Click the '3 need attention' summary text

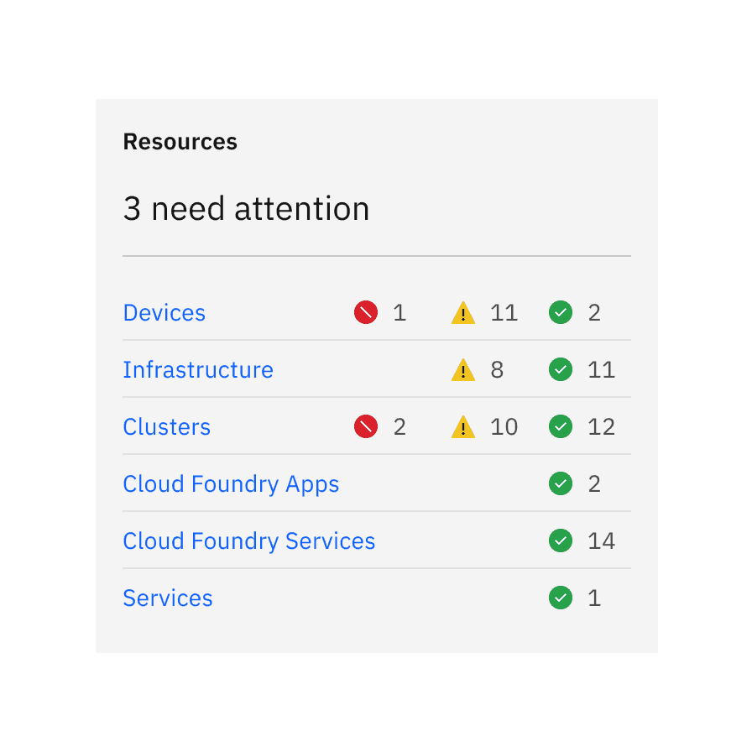[x=246, y=208]
